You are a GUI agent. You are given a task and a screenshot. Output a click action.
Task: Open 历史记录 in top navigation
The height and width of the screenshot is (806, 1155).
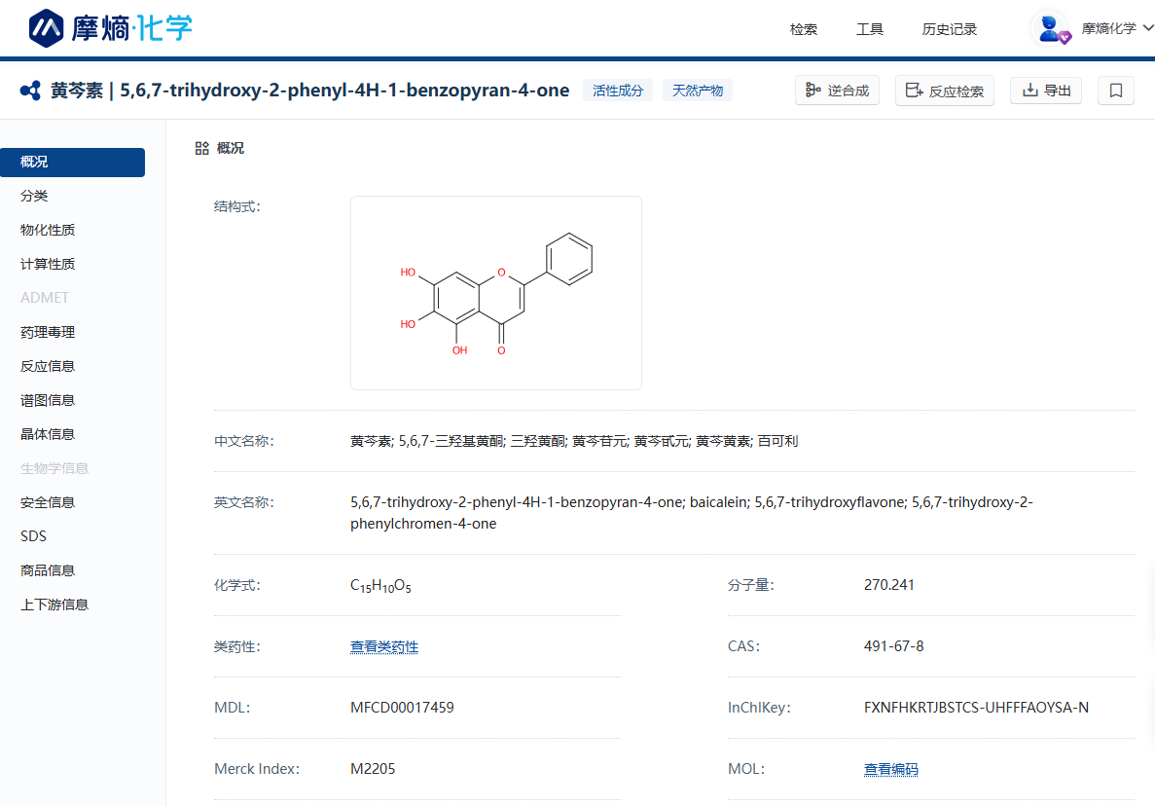pos(950,29)
